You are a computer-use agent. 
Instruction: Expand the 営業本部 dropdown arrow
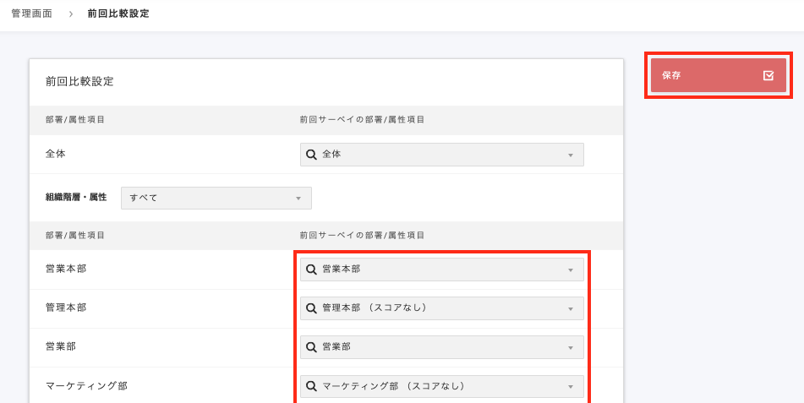tap(570, 270)
